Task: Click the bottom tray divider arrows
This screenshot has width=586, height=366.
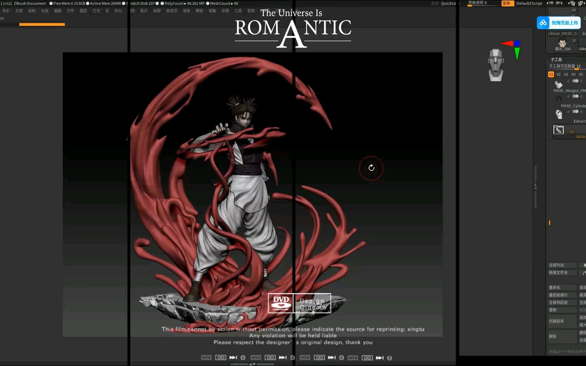Action: pos(253,364)
